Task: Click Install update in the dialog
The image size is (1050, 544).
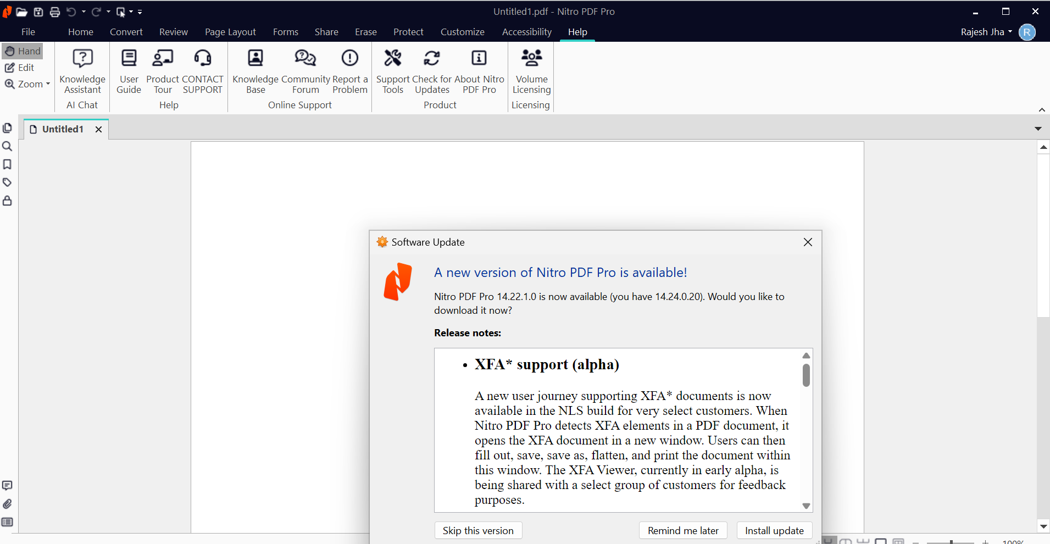Action: pos(774,530)
